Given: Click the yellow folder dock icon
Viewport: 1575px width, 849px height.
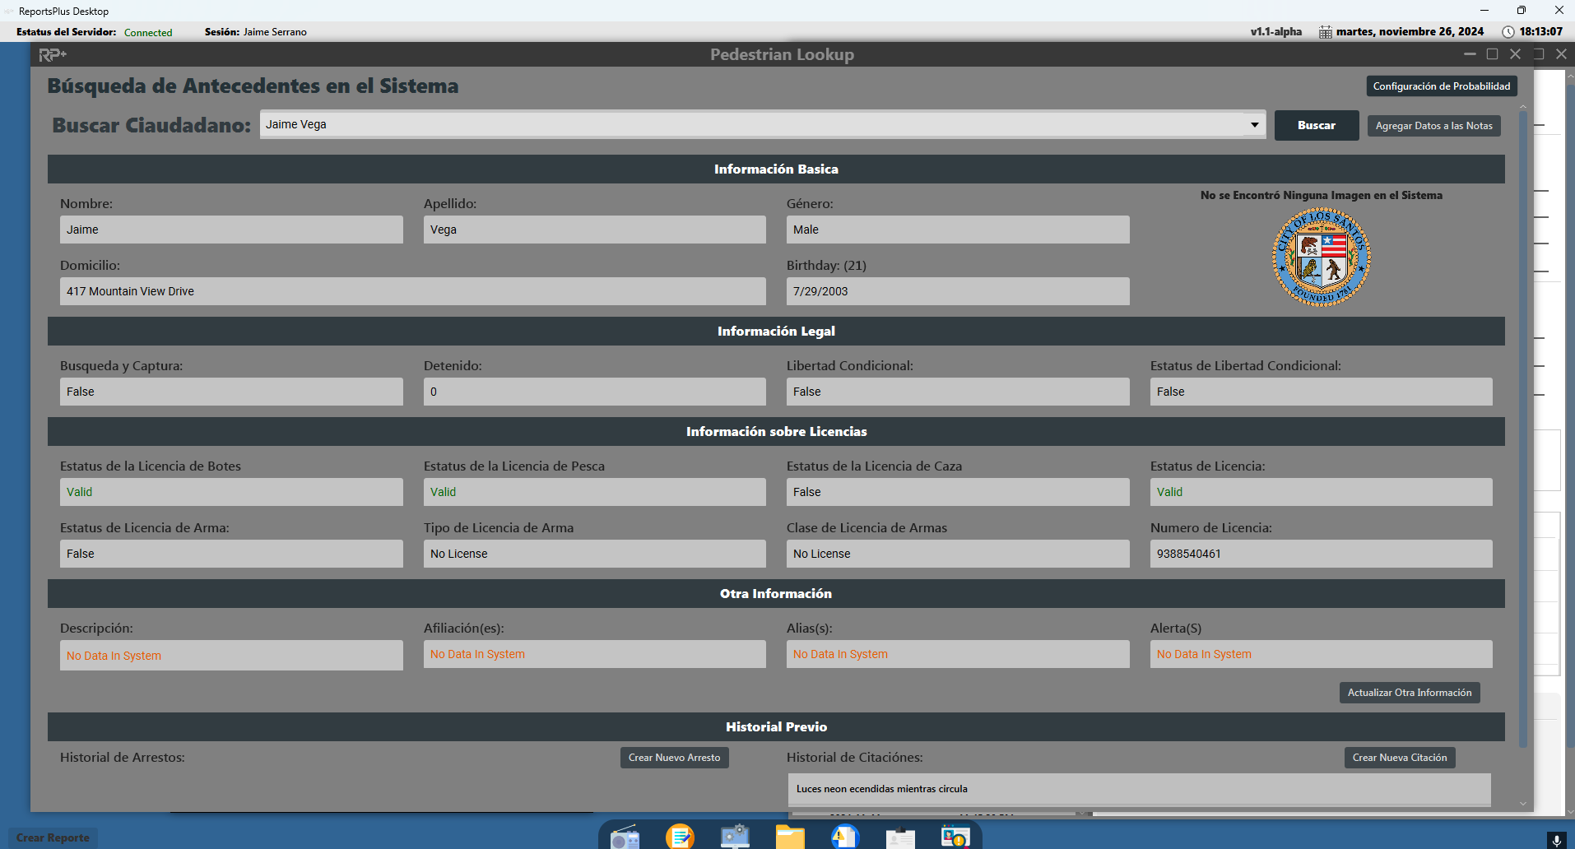Looking at the screenshot, I should (x=790, y=837).
